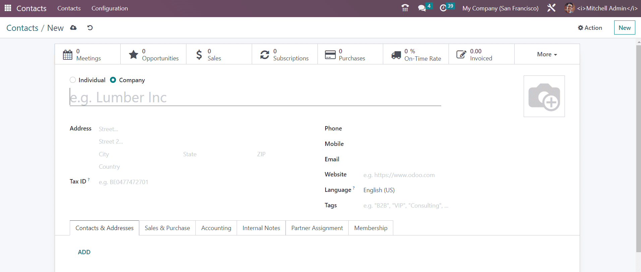Click the vertical page scrollbar

point(638,148)
